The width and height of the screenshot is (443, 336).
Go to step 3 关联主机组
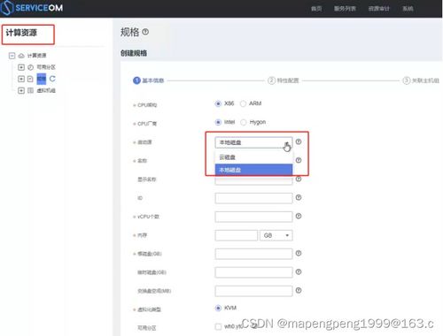point(421,80)
